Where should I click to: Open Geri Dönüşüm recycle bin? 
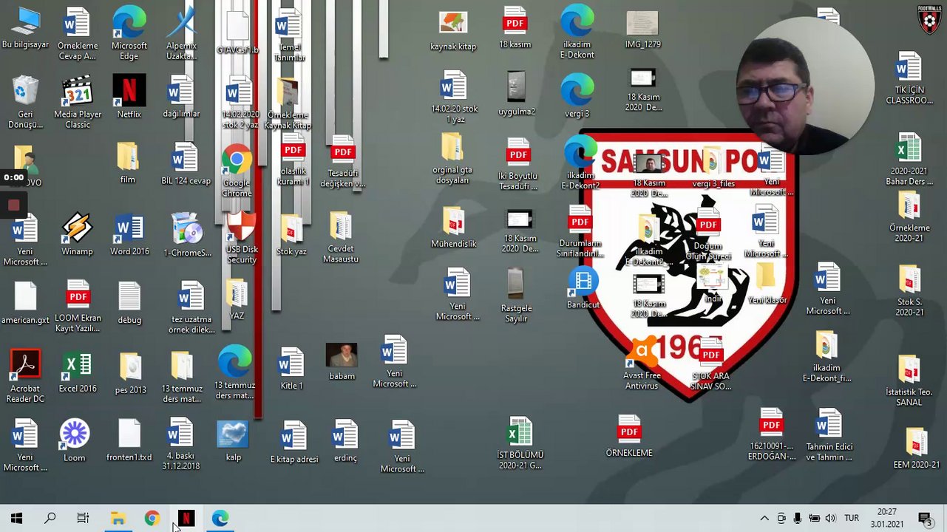click(25, 102)
